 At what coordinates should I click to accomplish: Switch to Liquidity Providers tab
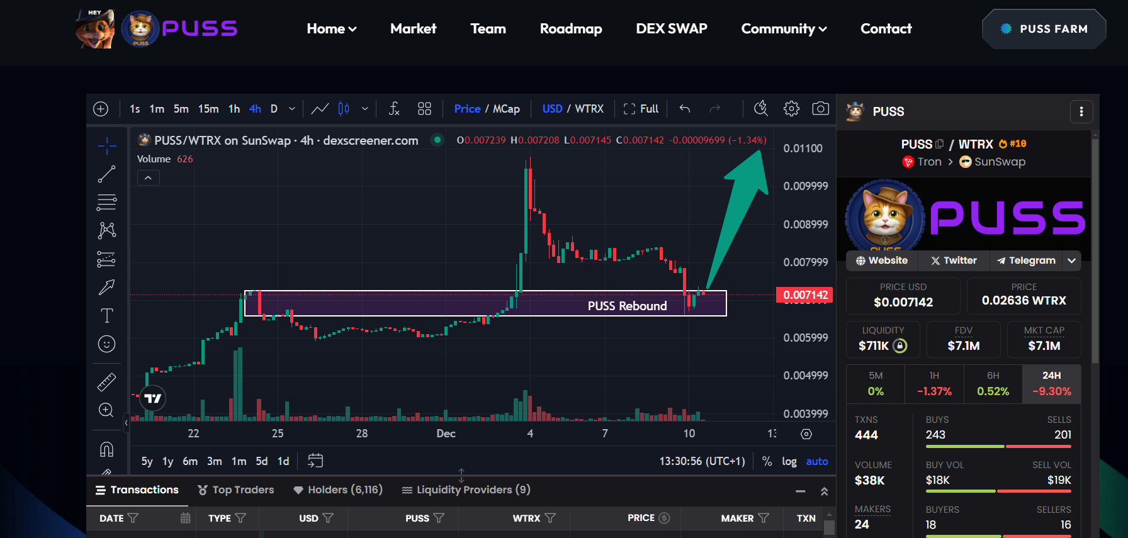(466, 490)
